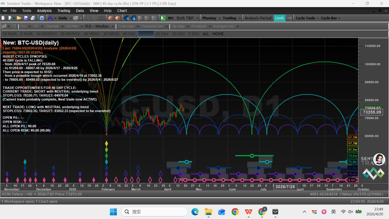Toggle the 20 WEEK cycle filter
This screenshot has height=219, width=389.
click(x=111, y=34)
